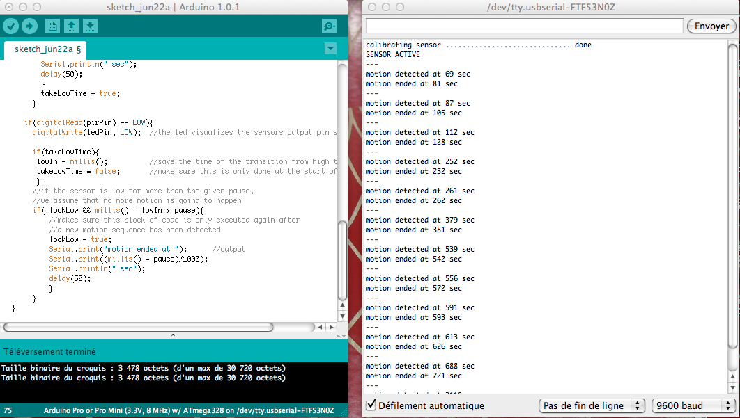Image resolution: width=740 pixels, height=418 pixels.
Task: Click the Upload (arrow) toolbar icon
Action: 29,26
